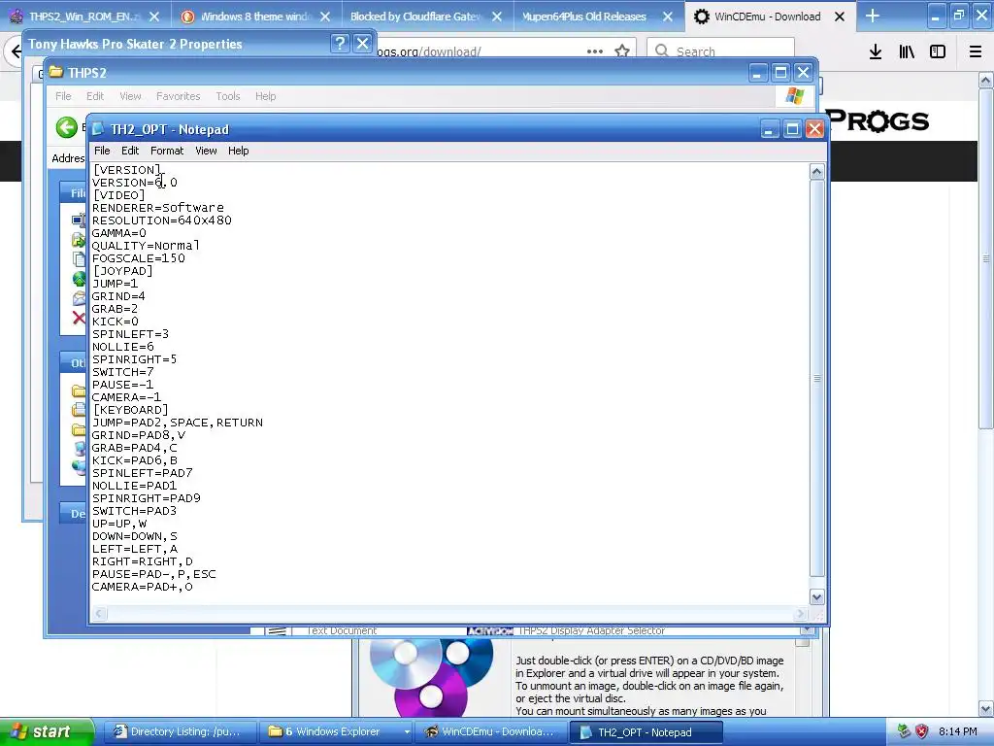994x746 pixels.
Task: Open the Firefox Library icon
Action: (x=907, y=51)
